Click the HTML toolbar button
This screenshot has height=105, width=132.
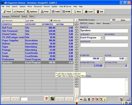click(67, 12)
